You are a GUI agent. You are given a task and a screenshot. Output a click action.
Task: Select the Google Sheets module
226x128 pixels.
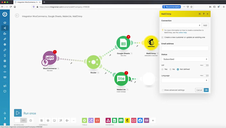point(123,43)
